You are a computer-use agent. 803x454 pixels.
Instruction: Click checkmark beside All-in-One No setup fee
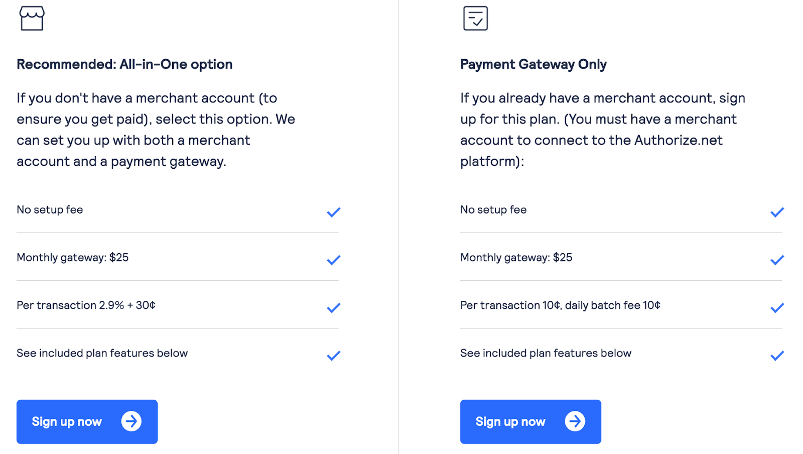click(x=333, y=212)
